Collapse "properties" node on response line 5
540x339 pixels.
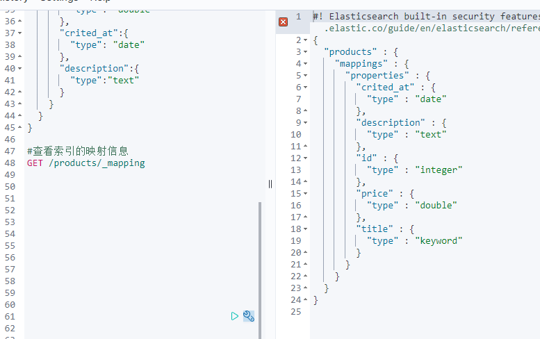[x=306, y=76]
